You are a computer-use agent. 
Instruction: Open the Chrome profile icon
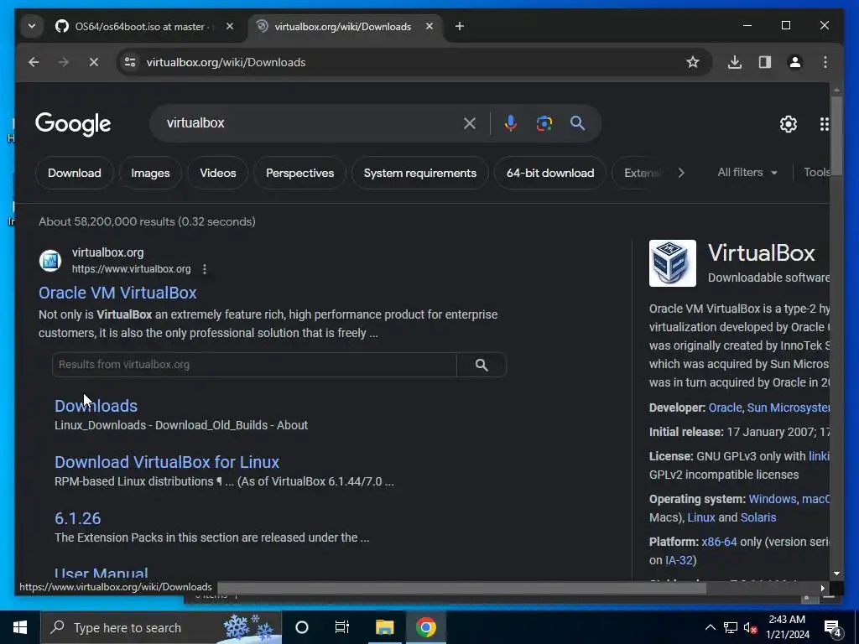795,62
